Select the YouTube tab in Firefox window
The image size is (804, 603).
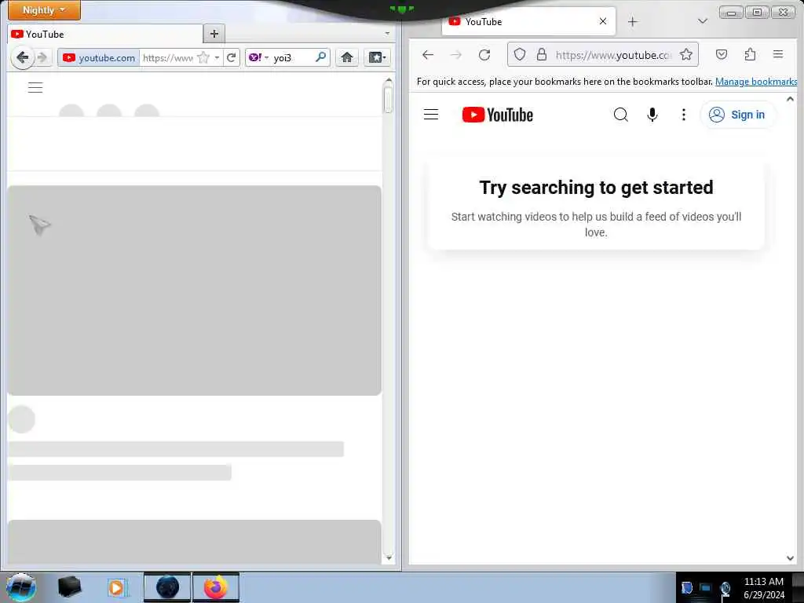pos(528,21)
